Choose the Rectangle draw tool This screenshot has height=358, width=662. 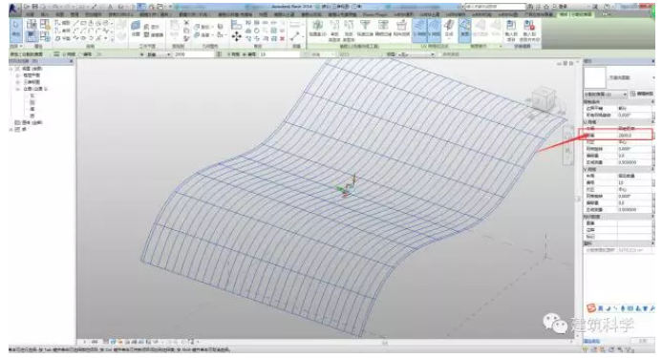pos(84,23)
